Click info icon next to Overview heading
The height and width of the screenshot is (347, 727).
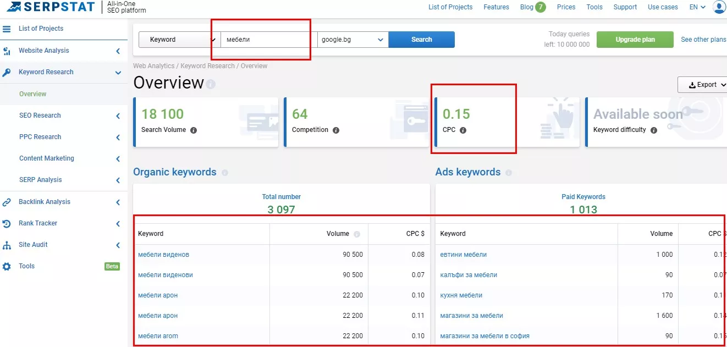(x=211, y=84)
